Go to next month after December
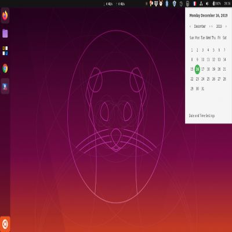Screen dimensions: 232x232 pyautogui.click(x=209, y=26)
